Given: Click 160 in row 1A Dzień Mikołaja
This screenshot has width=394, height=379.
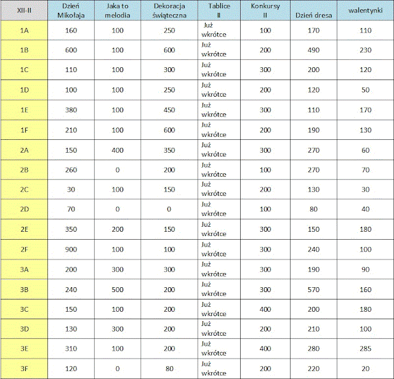Looking at the screenshot, I should coord(71,30).
